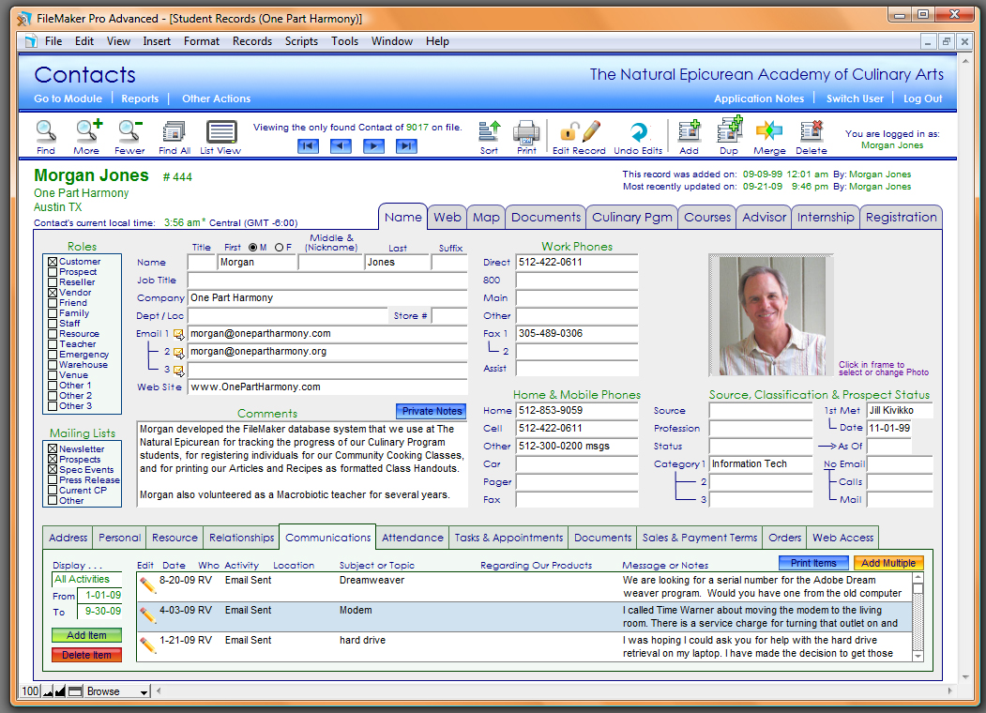
Task: Click the Log Out link
Action: 922,99
